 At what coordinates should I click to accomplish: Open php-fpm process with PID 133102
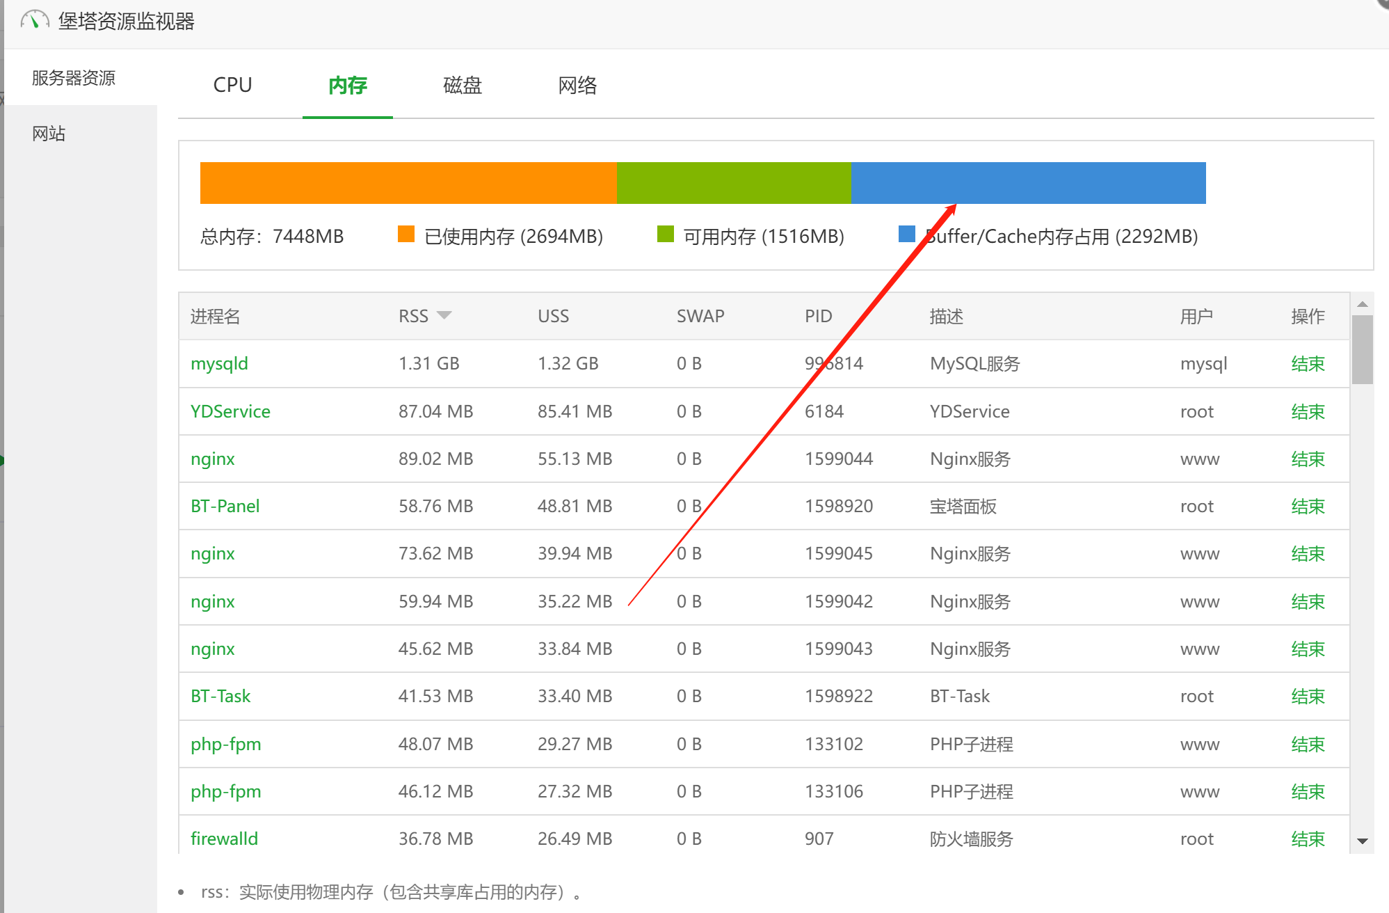point(225,745)
